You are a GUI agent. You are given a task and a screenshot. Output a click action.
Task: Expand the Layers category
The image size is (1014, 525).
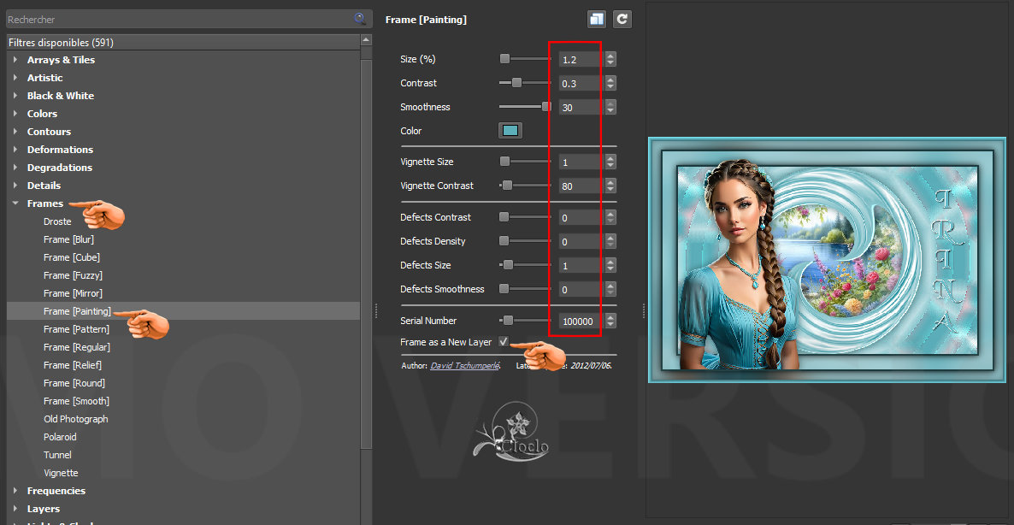(15, 509)
